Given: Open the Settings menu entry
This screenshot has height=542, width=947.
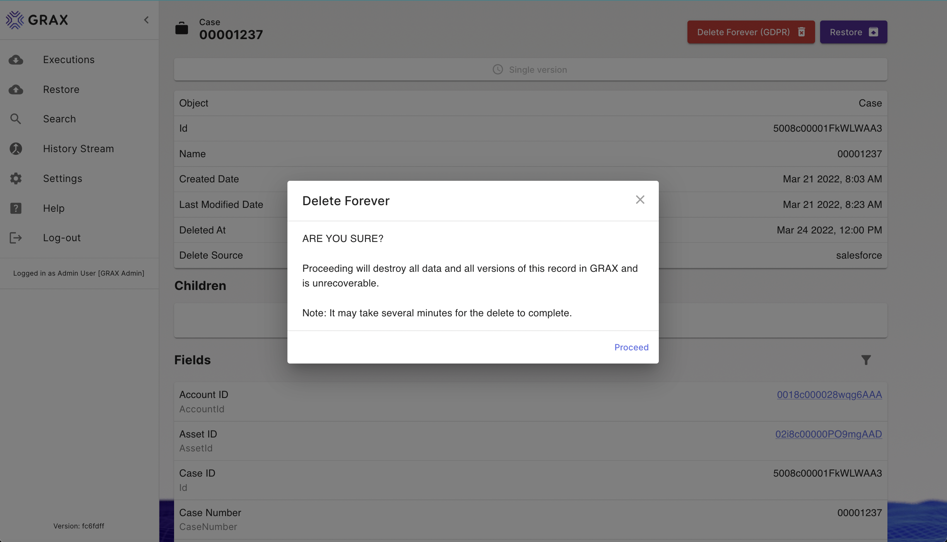Looking at the screenshot, I should [x=63, y=178].
